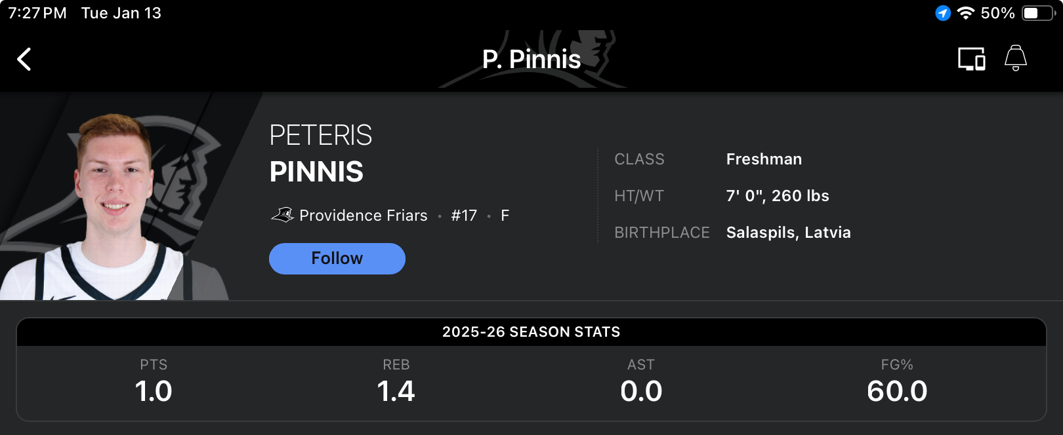Image resolution: width=1063 pixels, height=435 pixels.
Task: Tap the 7' 0", 260 lbs value
Action: [778, 196]
